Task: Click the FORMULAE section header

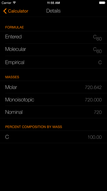Action: (14, 27)
